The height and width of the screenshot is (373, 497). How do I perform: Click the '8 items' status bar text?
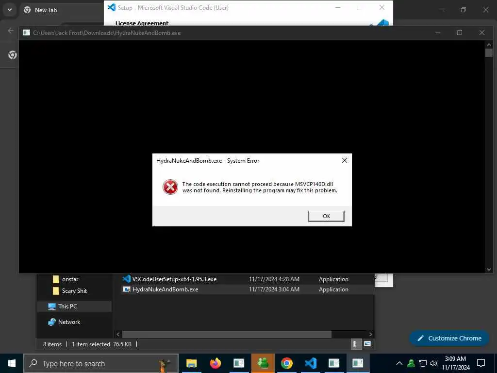[x=52, y=344]
